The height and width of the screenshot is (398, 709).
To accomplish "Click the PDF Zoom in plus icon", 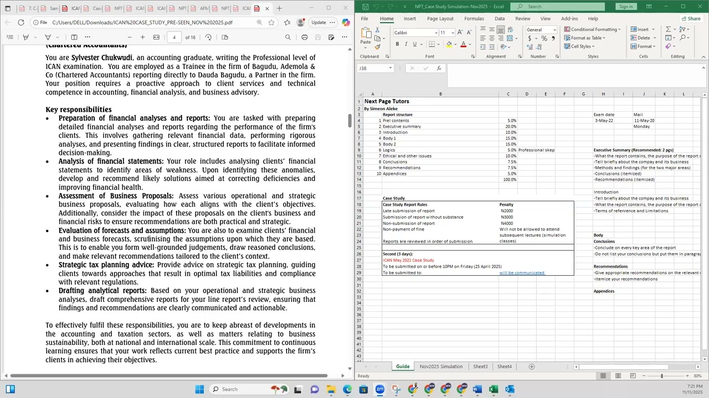I will 142,37.
